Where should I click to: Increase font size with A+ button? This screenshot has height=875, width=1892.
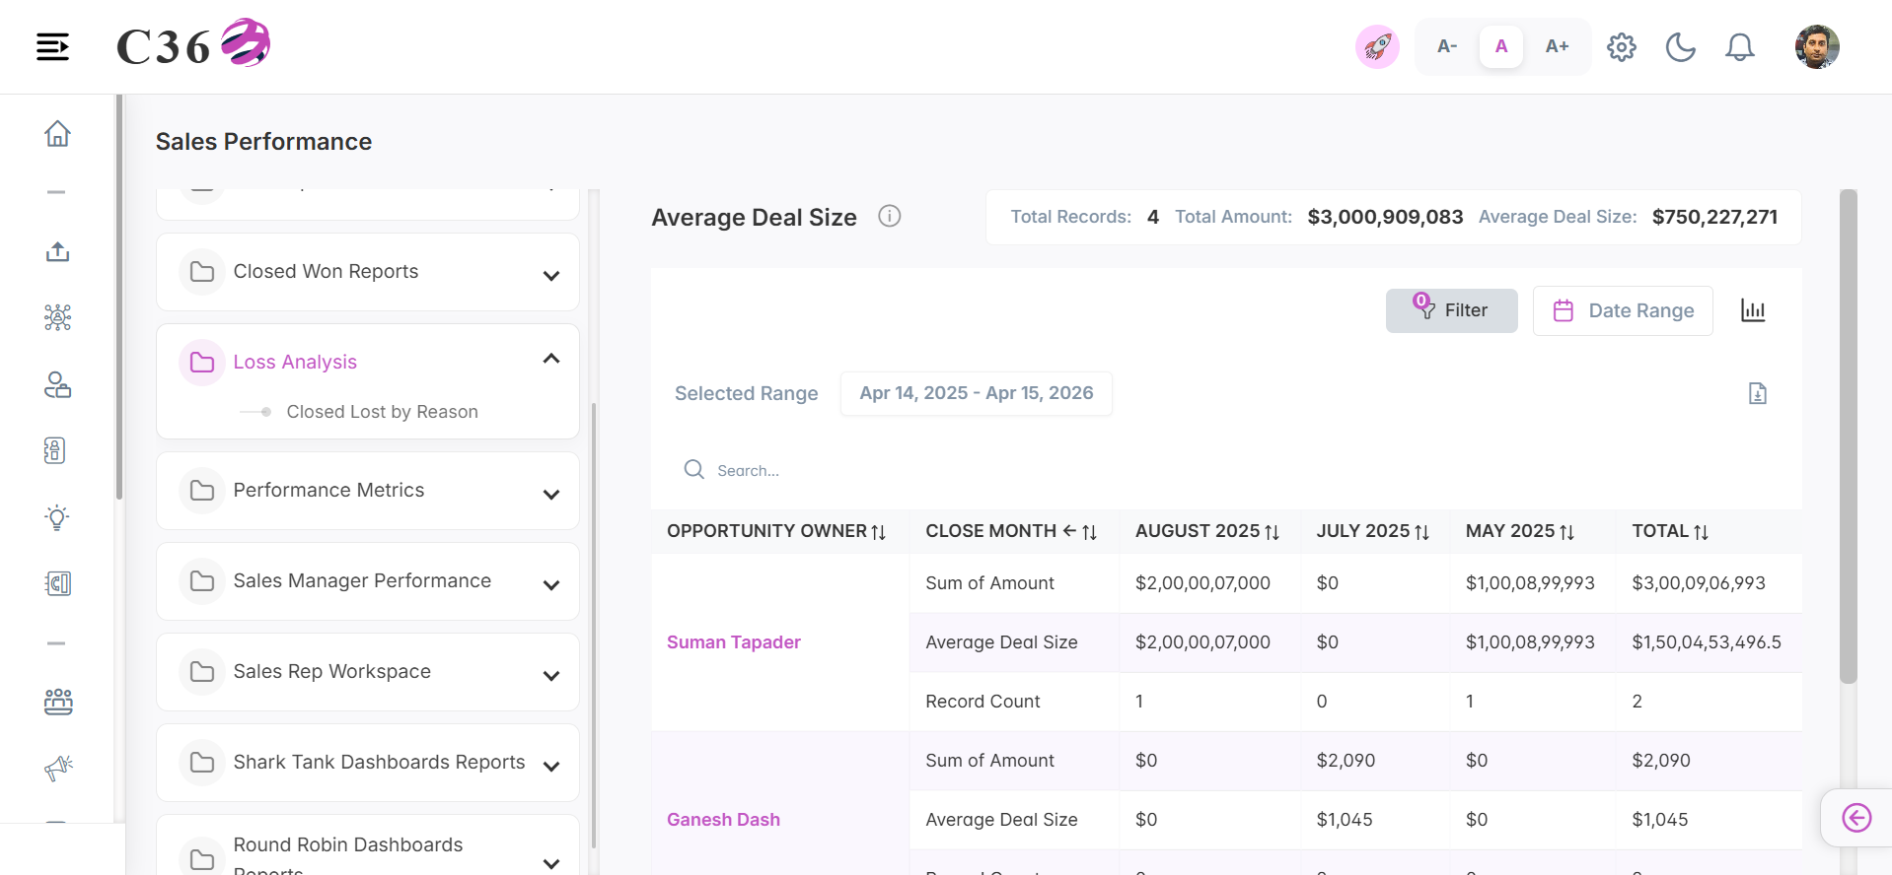(1557, 46)
